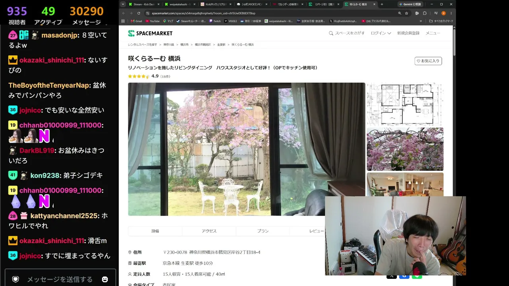Switch to the Kick(キック) リアル tab
Viewport: 509px width, 286px height.
216,4
